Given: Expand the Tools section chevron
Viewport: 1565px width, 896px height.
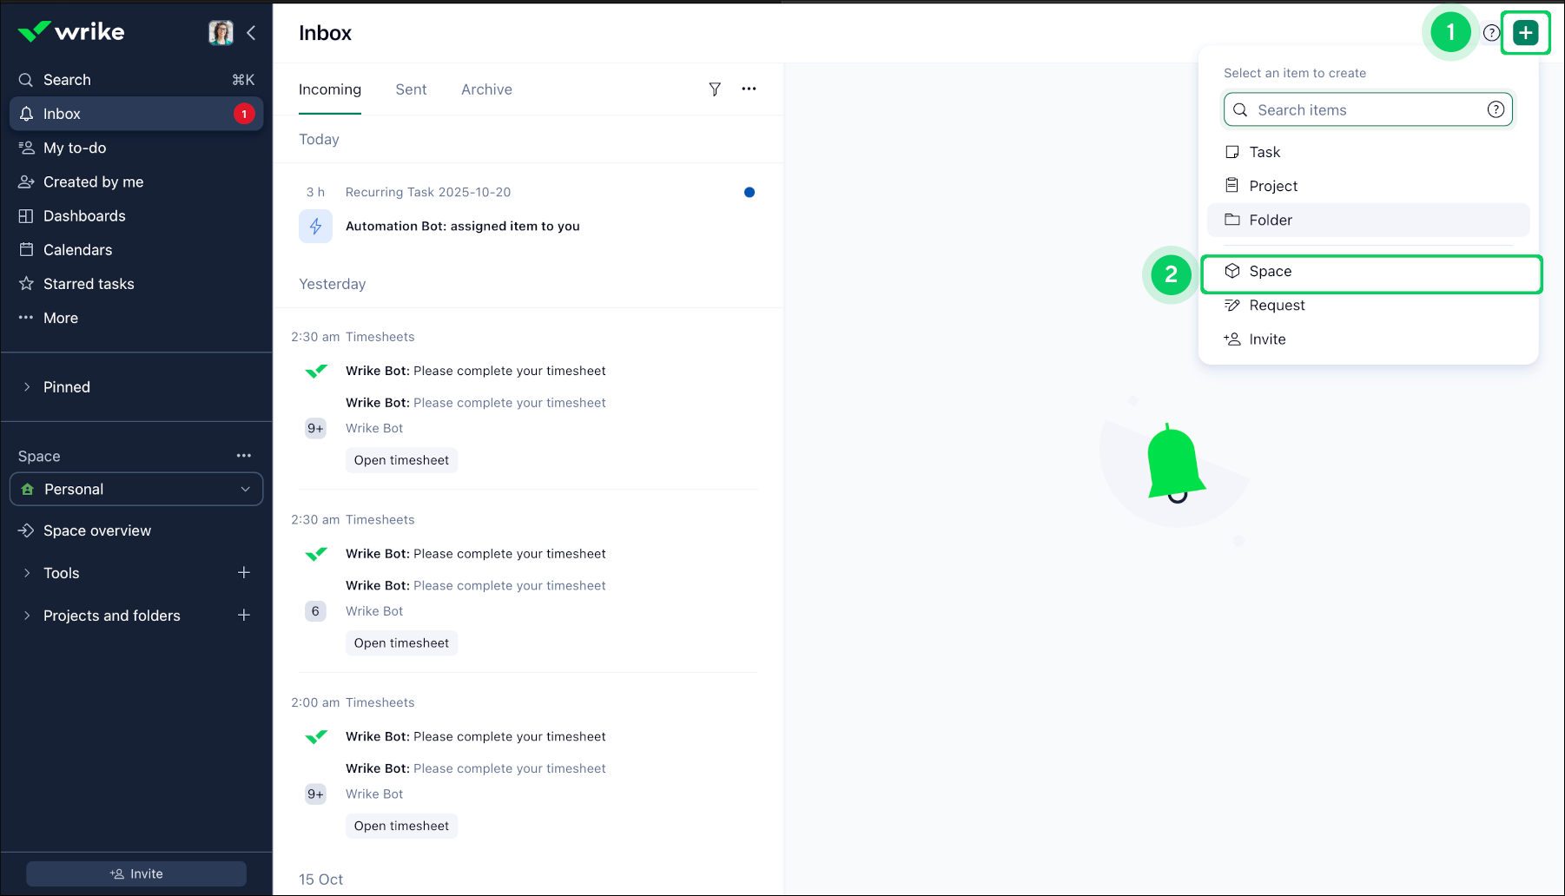Looking at the screenshot, I should pyautogui.click(x=27, y=573).
